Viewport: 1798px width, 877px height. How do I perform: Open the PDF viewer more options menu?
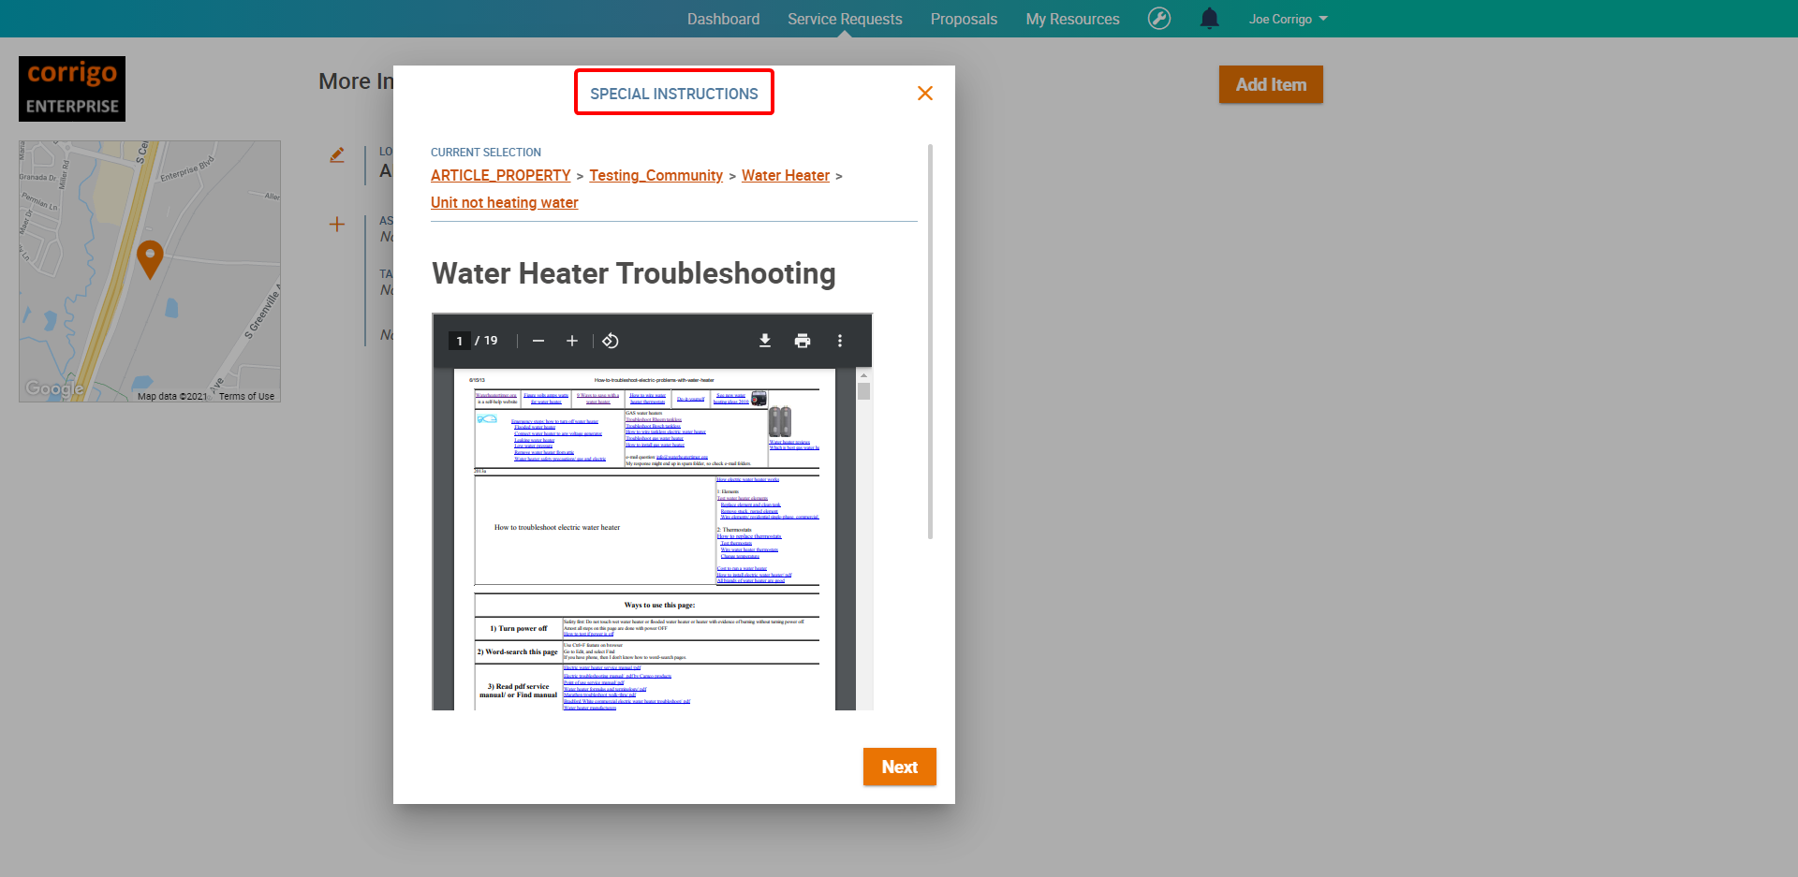point(839,341)
